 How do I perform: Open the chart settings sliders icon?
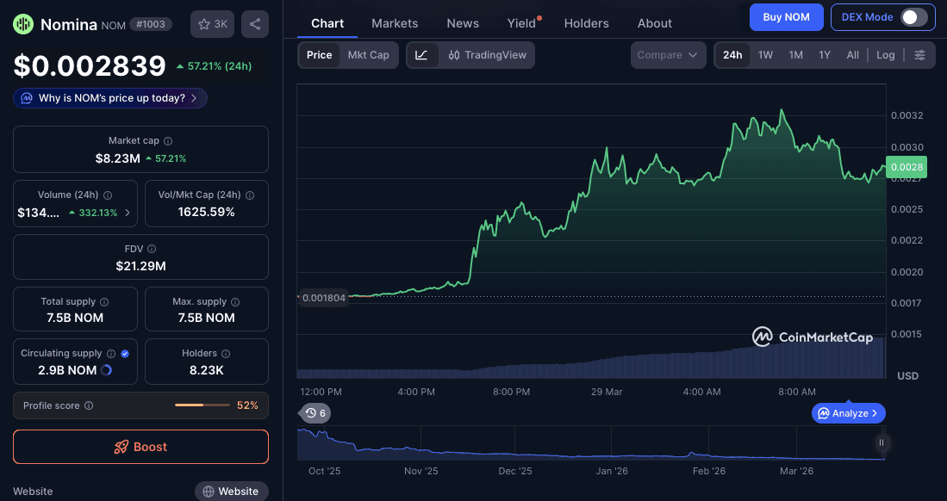point(920,53)
